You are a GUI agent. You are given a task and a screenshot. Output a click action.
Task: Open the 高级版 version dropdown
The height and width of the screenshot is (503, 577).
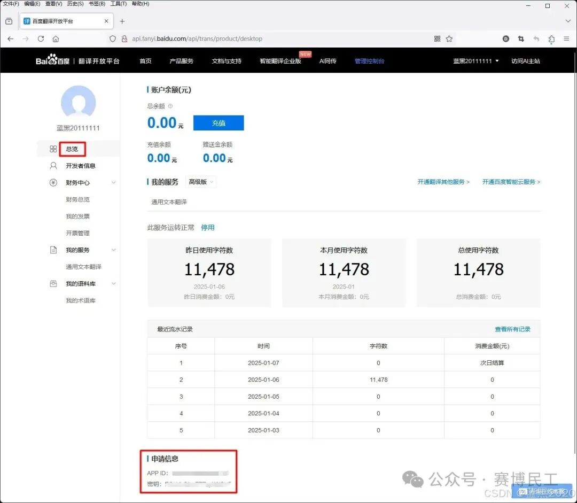pyautogui.click(x=200, y=182)
